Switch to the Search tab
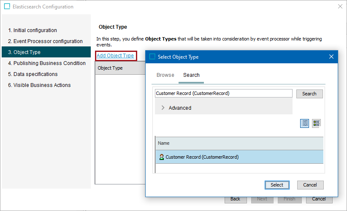The image size is (347, 211). pyautogui.click(x=191, y=75)
